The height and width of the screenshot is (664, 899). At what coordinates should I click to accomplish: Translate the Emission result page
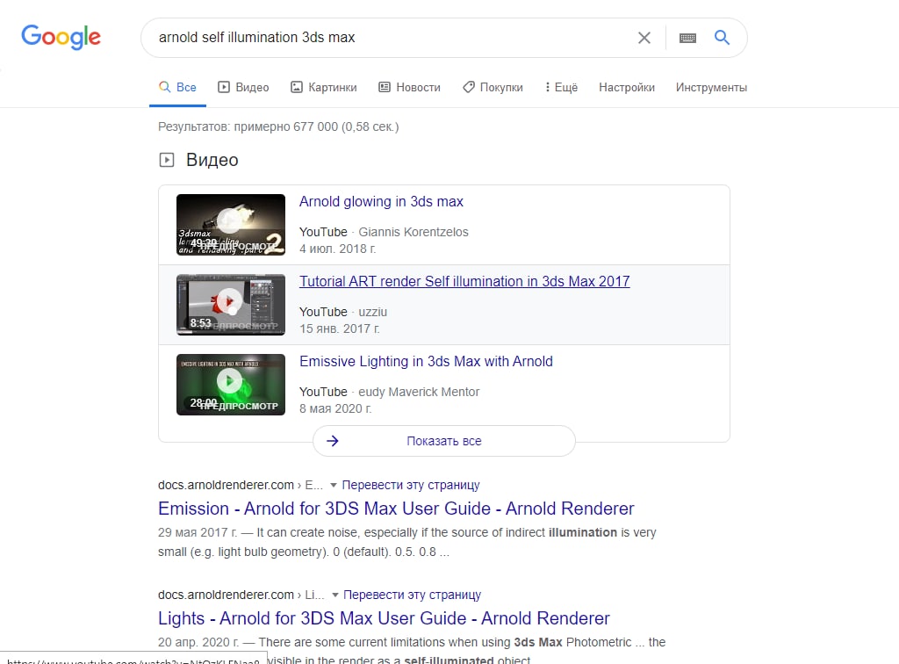[411, 485]
